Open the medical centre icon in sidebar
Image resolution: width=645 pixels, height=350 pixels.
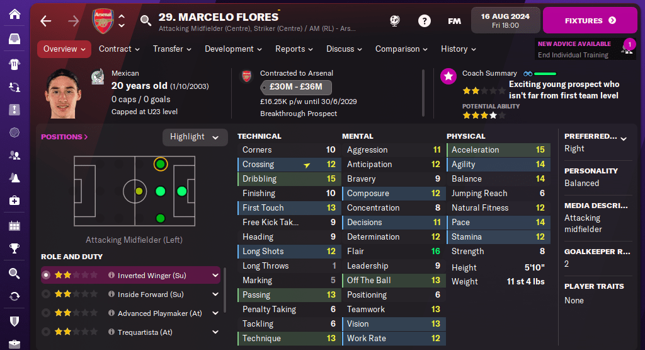coord(14,201)
